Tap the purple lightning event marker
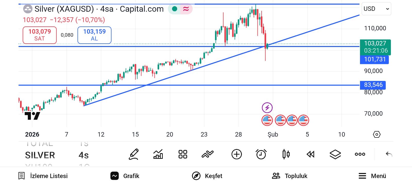This screenshot has width=412, height=185. click(x=267, y=108)
